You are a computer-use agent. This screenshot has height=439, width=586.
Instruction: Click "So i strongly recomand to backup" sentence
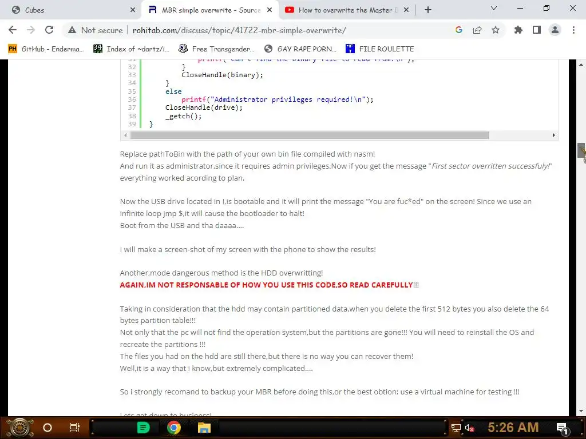point(319,392)
